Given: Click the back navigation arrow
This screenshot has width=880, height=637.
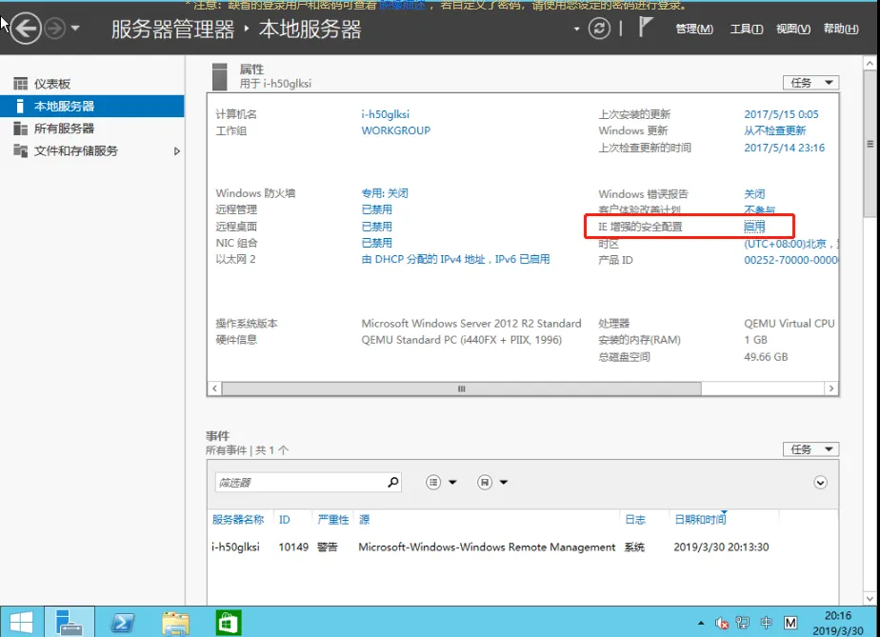Looking at the screenshot, I should [26, 29].
